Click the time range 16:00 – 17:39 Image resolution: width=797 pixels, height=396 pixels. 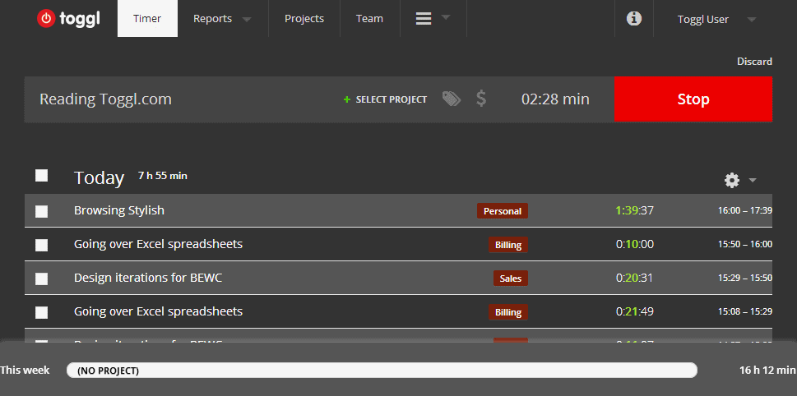click(745, 210)
